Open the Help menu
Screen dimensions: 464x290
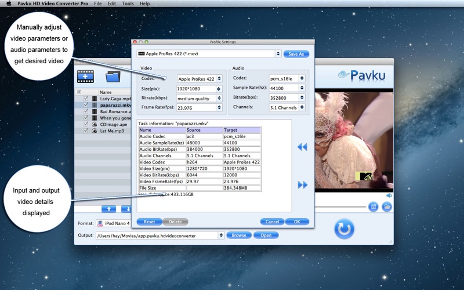144,3
